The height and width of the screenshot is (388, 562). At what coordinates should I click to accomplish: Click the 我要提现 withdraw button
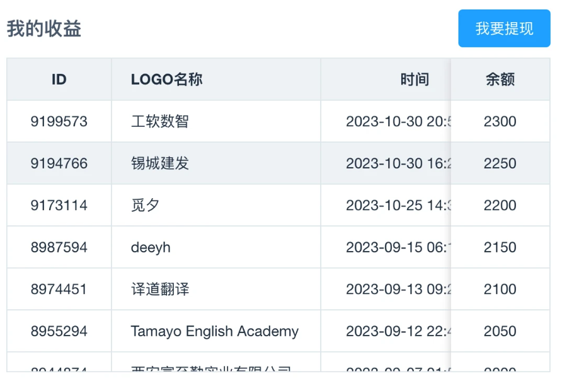504,28
